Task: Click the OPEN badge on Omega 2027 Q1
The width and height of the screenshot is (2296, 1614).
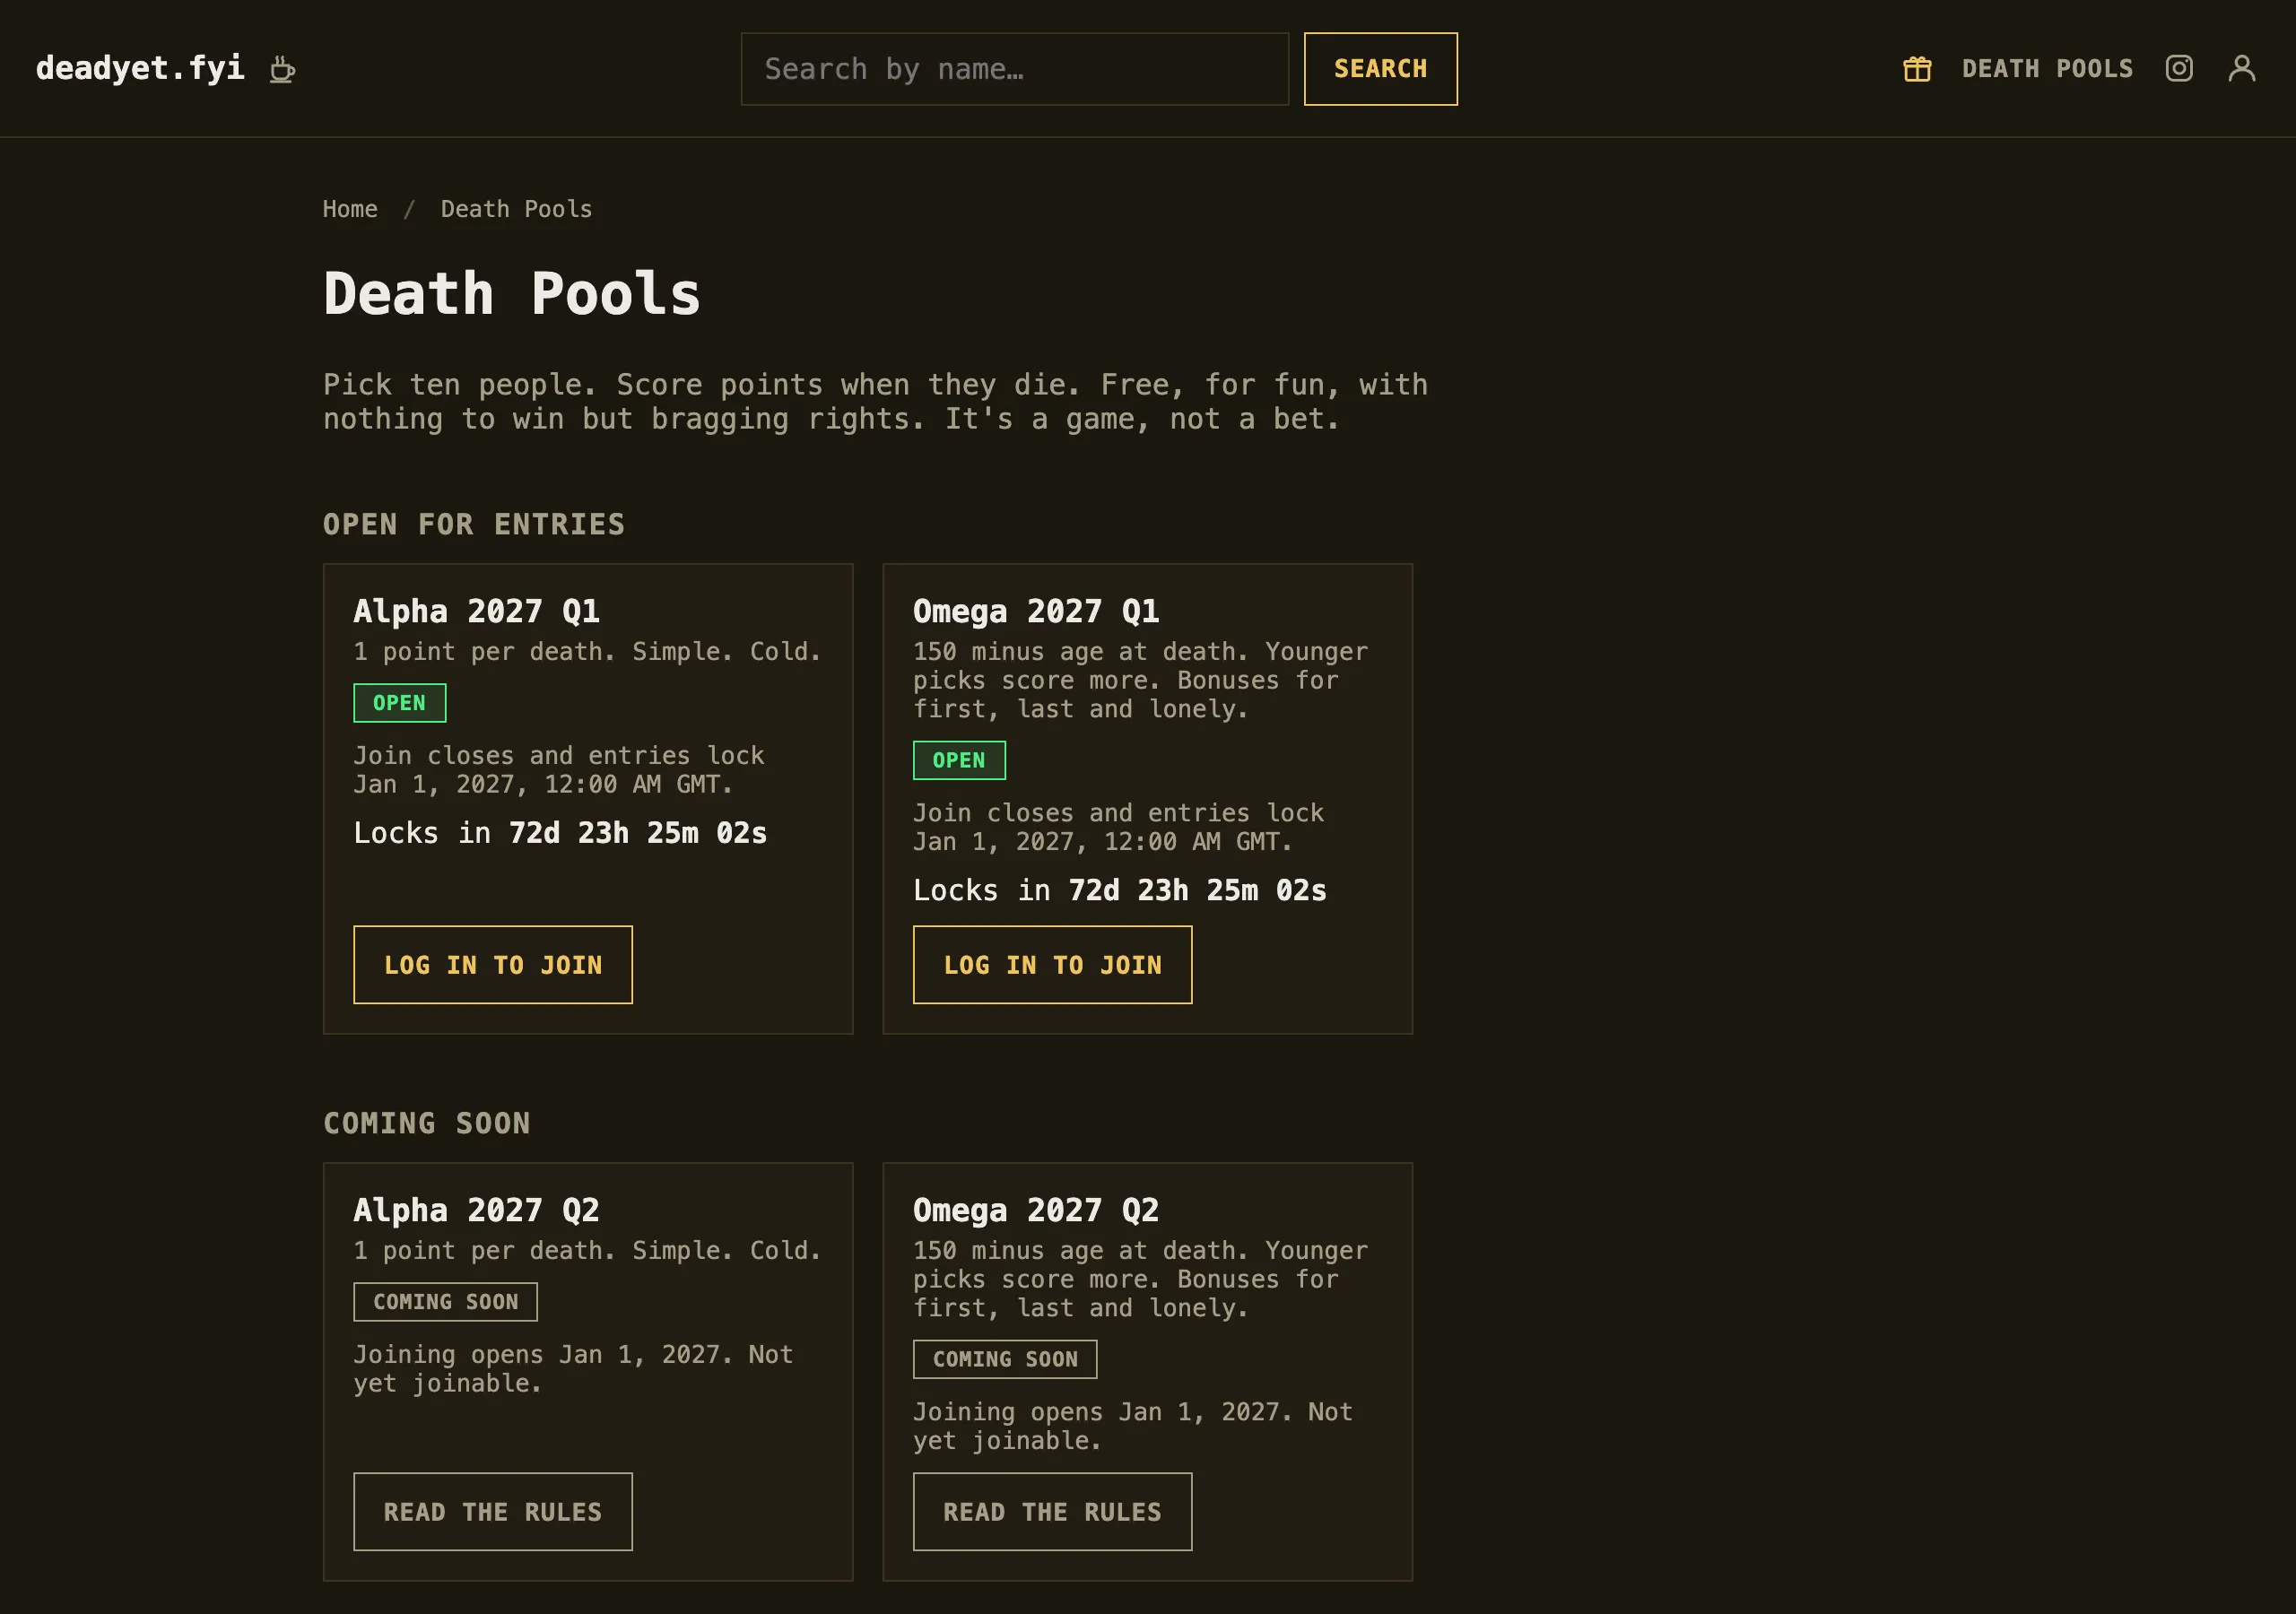Action: click(959, 760)
